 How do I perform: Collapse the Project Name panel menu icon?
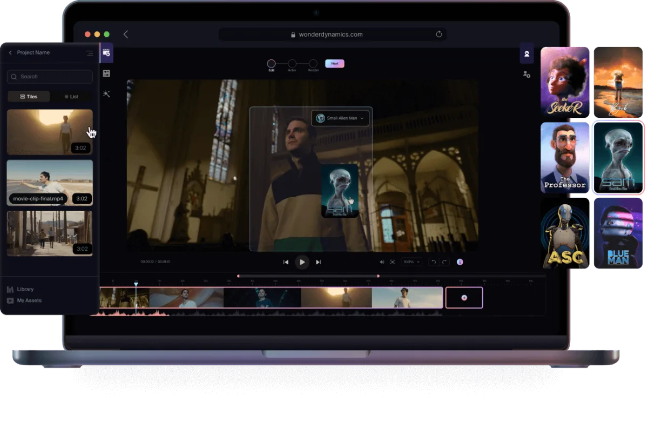[x=89, y=53]
